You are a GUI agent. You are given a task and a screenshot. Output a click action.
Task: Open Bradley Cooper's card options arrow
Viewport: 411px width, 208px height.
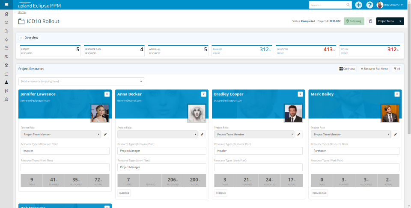pyautogui.click(x=301, y=94)
